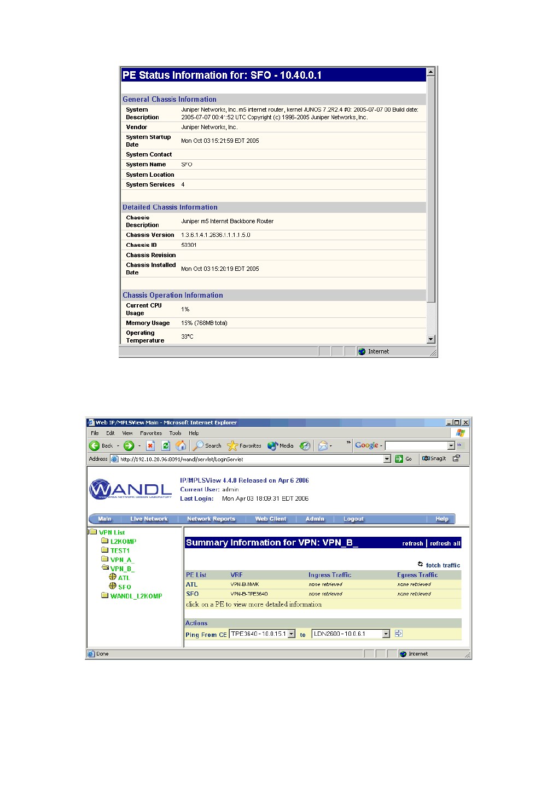Open the Favorites menu in menu bar
Viewport: 553px width, 812px height.
click(x=151, y=433)
